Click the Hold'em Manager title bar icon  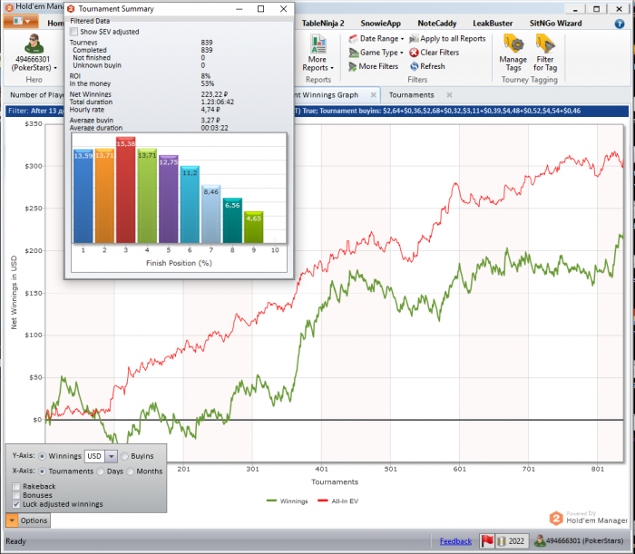[x=9, y=7]
